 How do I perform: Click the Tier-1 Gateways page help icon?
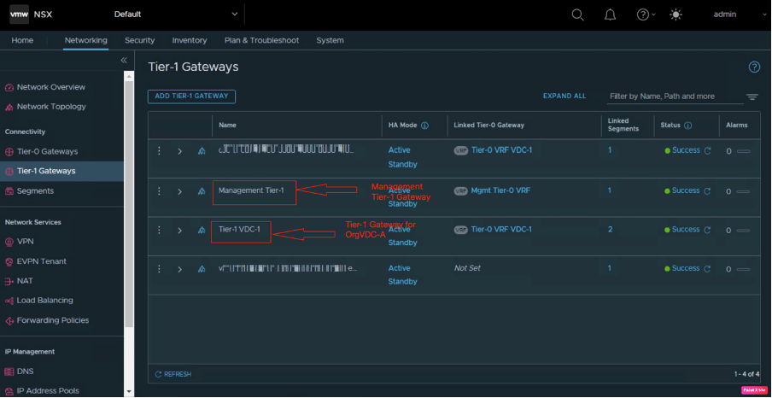[x=754, y=67]
